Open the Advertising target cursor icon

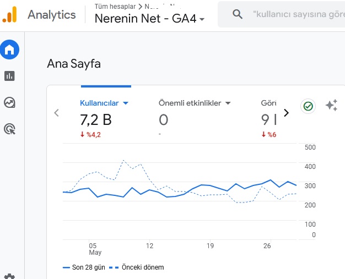point(9,129)
